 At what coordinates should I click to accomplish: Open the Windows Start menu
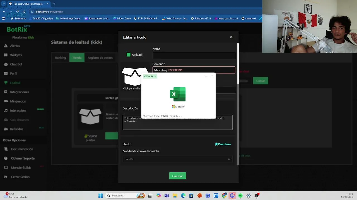100,196
